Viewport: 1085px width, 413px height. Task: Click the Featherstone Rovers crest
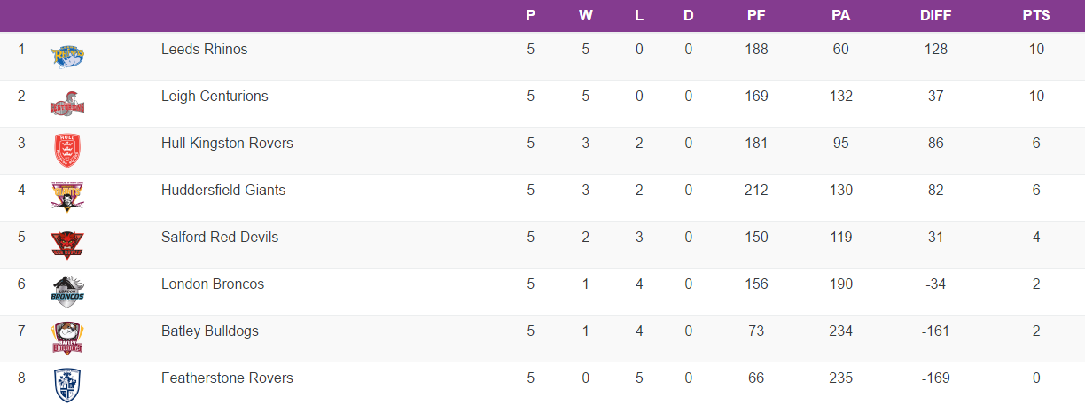[67, 385]
